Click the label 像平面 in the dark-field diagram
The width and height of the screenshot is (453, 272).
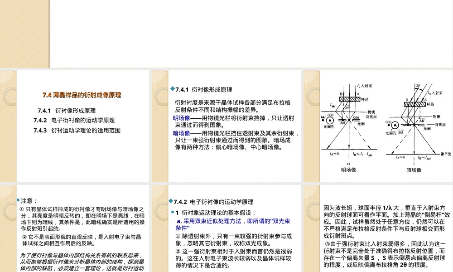click(446, 154)
